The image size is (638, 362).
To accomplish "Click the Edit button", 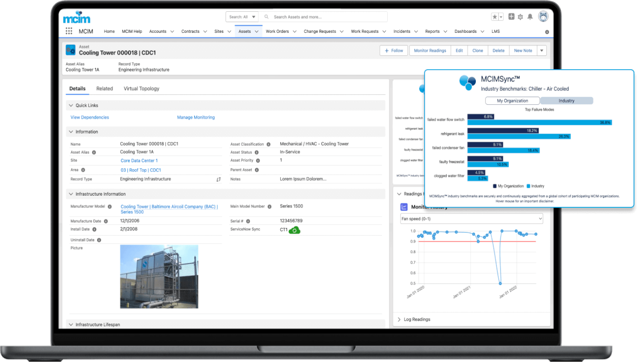I will tap(459, 51).
